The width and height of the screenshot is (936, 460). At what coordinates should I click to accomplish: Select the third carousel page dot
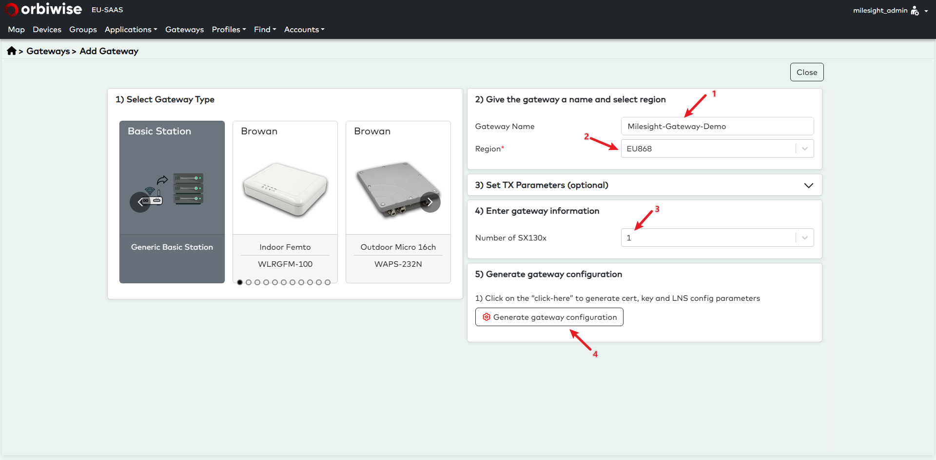[257, 282]
